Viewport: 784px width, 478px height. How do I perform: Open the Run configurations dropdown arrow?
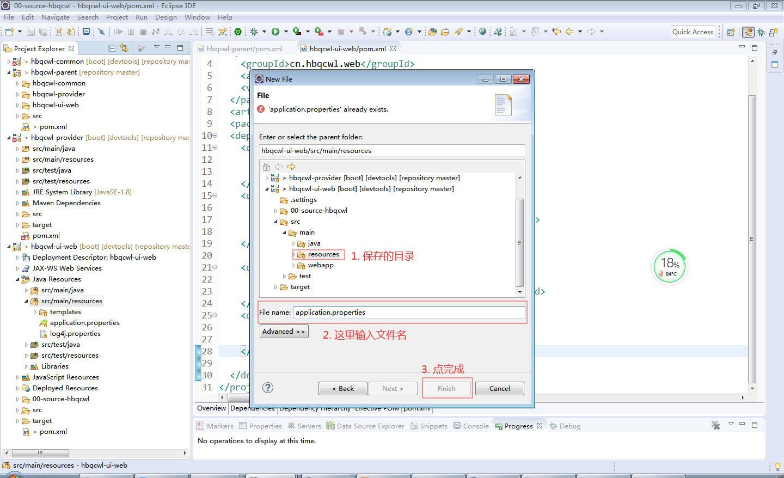(x=286, y=32)
